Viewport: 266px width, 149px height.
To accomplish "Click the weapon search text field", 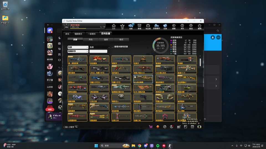I will click(x=98, y=51).
